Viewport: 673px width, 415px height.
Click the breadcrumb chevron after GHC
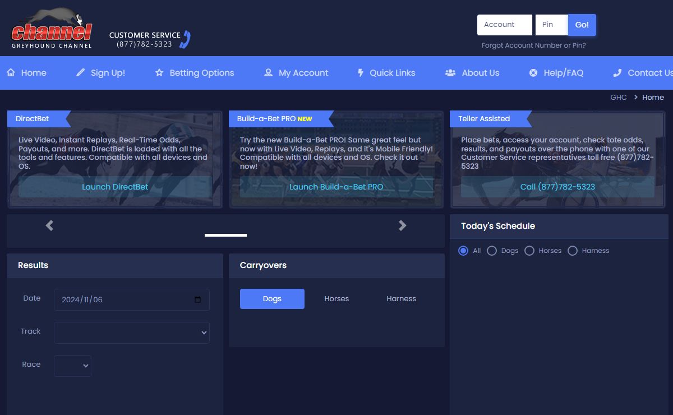pos(635,98)
